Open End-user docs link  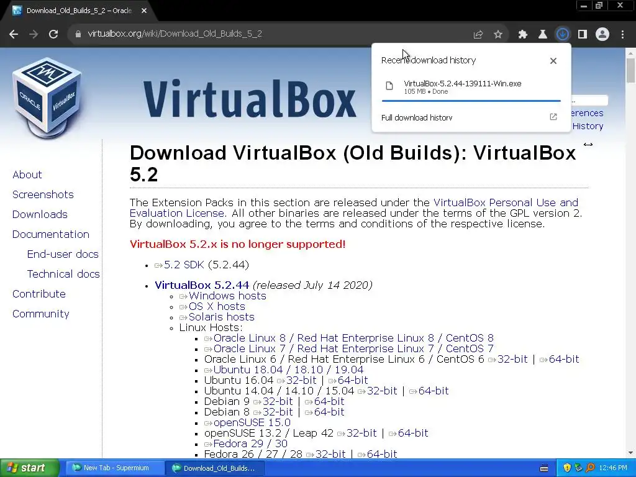(63, 254)
